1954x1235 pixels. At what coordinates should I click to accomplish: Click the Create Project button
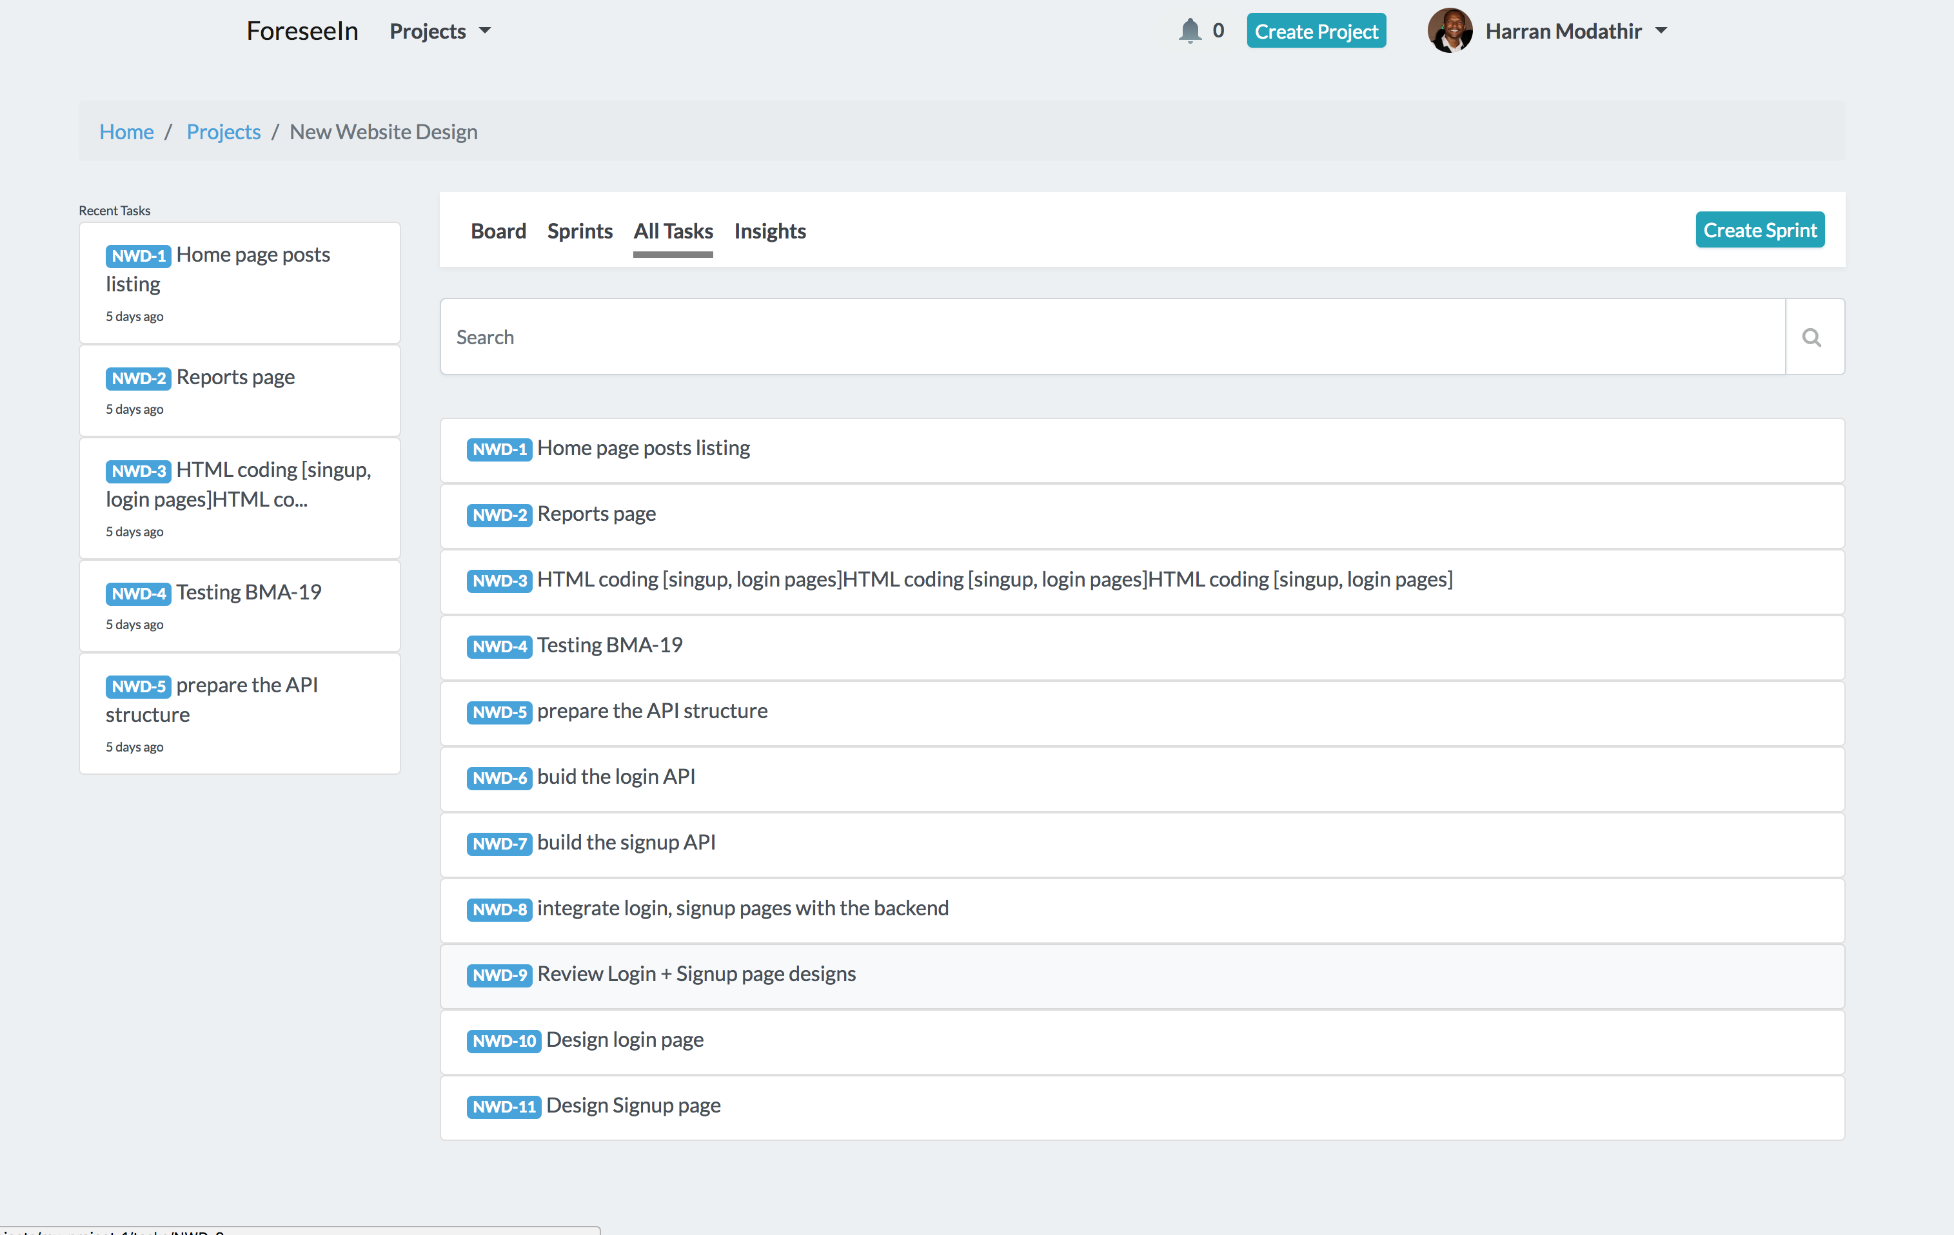click(1316, 31)
